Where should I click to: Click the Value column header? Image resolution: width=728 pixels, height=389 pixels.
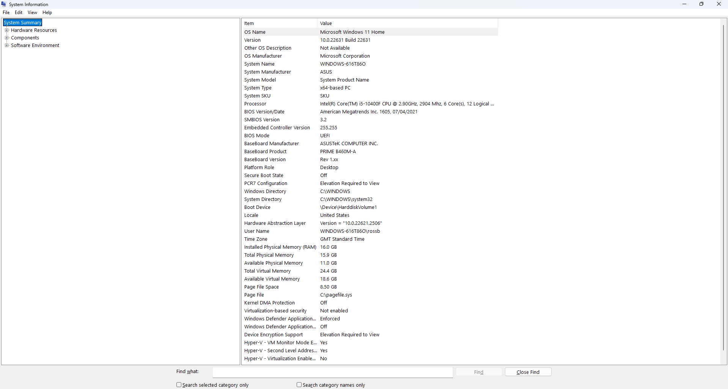379,23
